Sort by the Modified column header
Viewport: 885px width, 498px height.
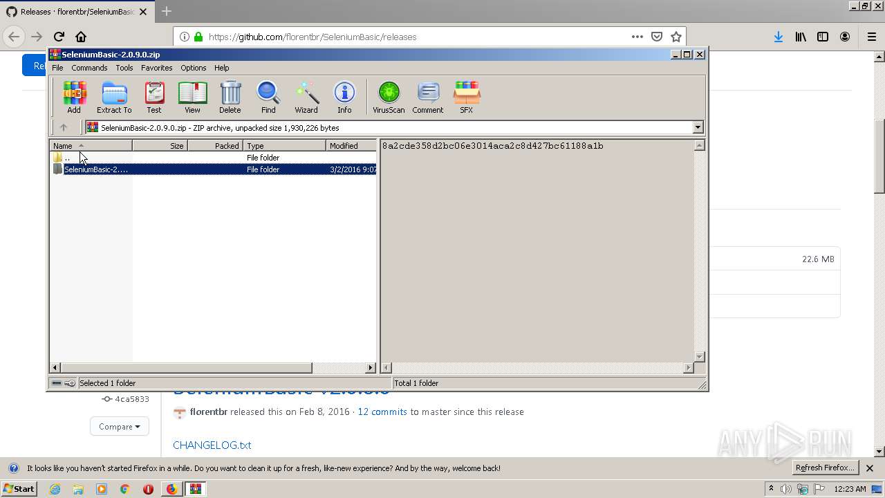click(351, 145)
